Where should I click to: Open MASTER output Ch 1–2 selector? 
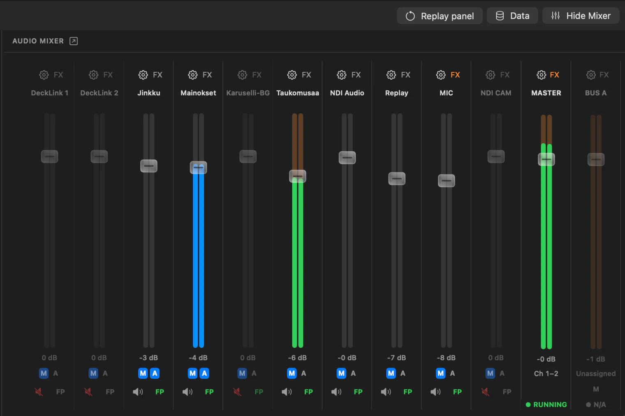[x=546, y=374]
